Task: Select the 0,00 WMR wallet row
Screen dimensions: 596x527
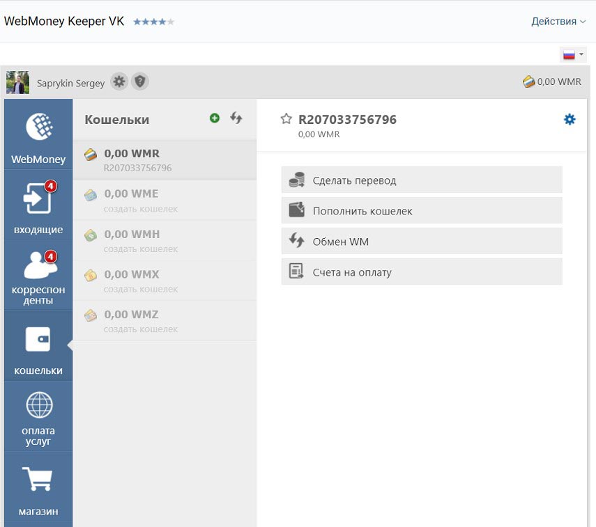Action: (x=165, y=160)
